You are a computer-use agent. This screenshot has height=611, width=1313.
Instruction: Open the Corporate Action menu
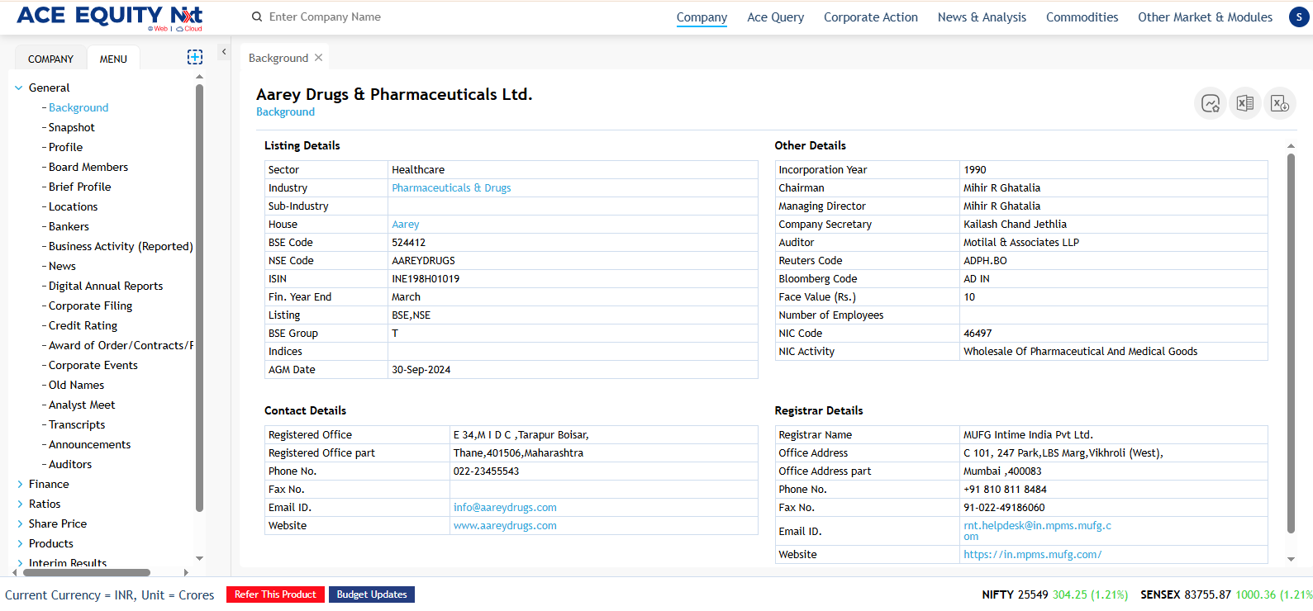tap(870, 17)
